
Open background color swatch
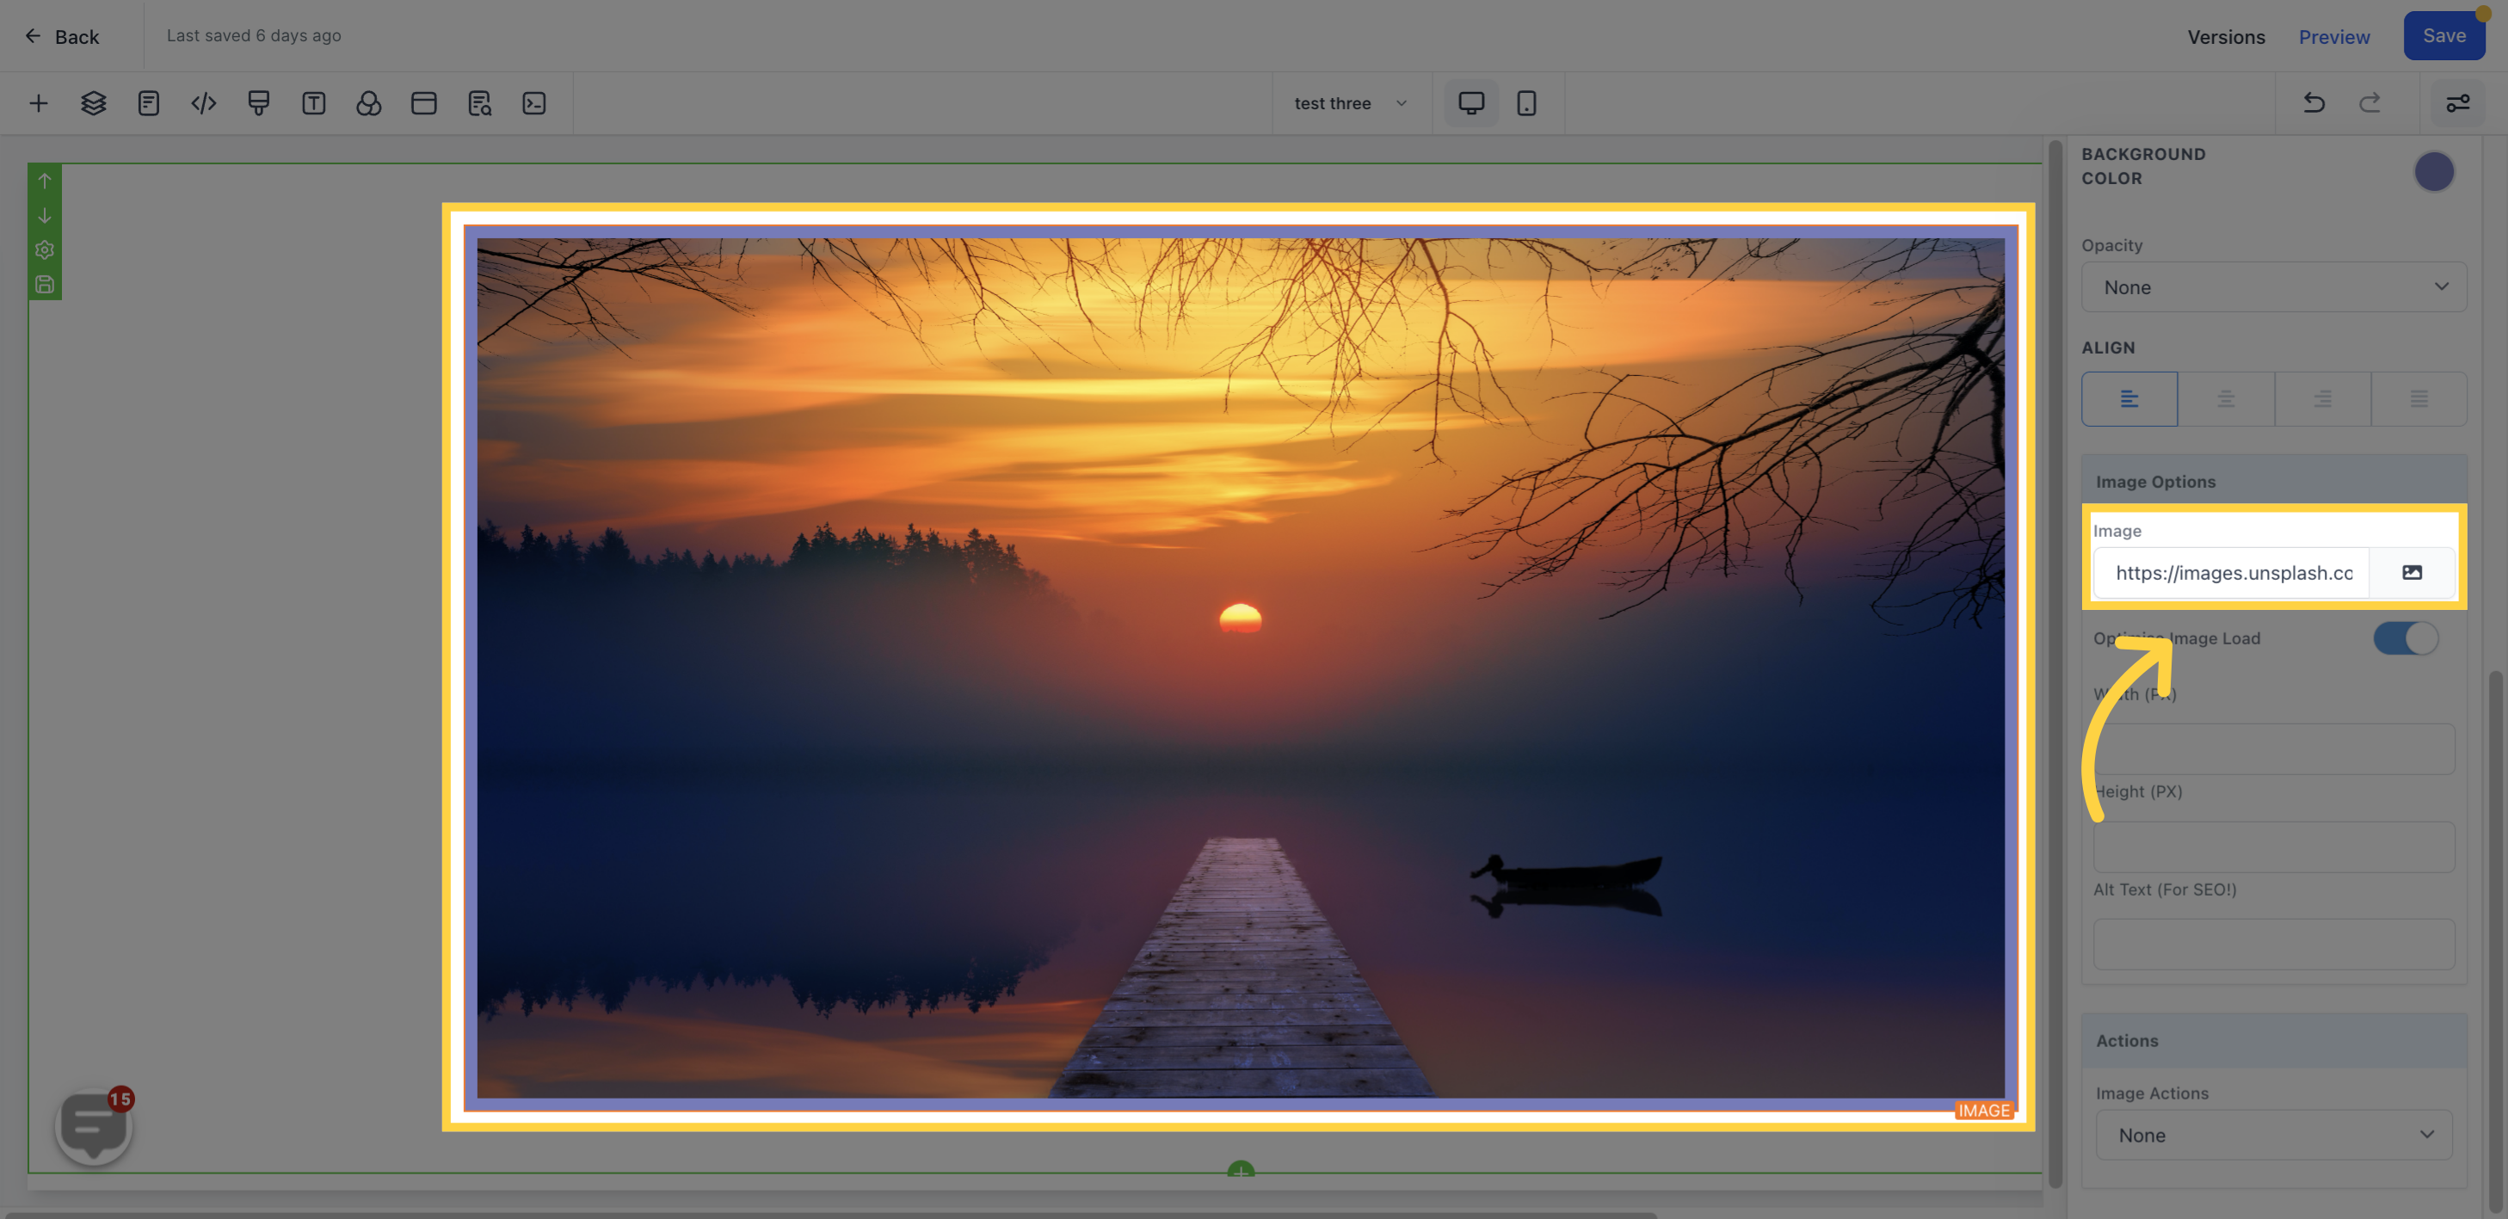tap(2434, 172)
